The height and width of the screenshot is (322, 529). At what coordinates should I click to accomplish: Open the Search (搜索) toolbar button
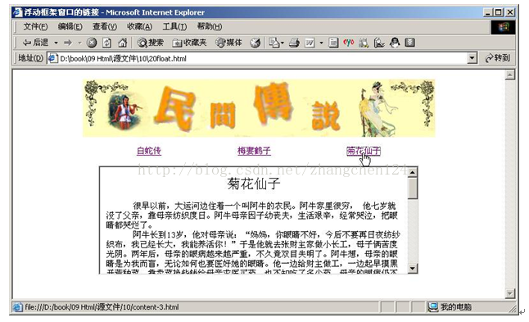point(150,43)
